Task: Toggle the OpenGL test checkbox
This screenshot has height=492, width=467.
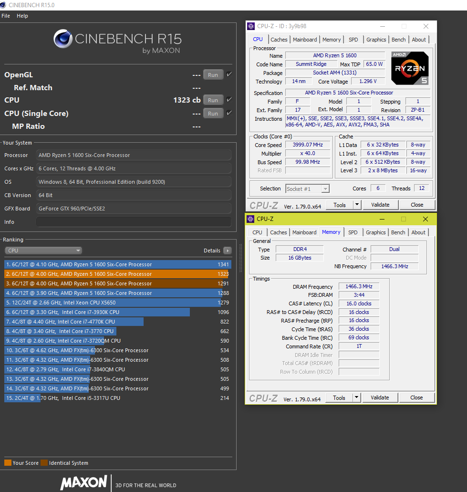Action: click(x=229, y=74)
